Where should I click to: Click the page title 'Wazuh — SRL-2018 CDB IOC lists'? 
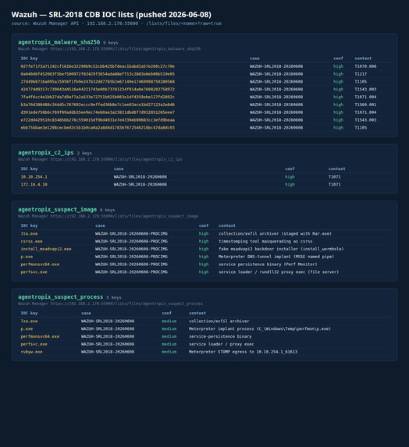pos(112,15)
